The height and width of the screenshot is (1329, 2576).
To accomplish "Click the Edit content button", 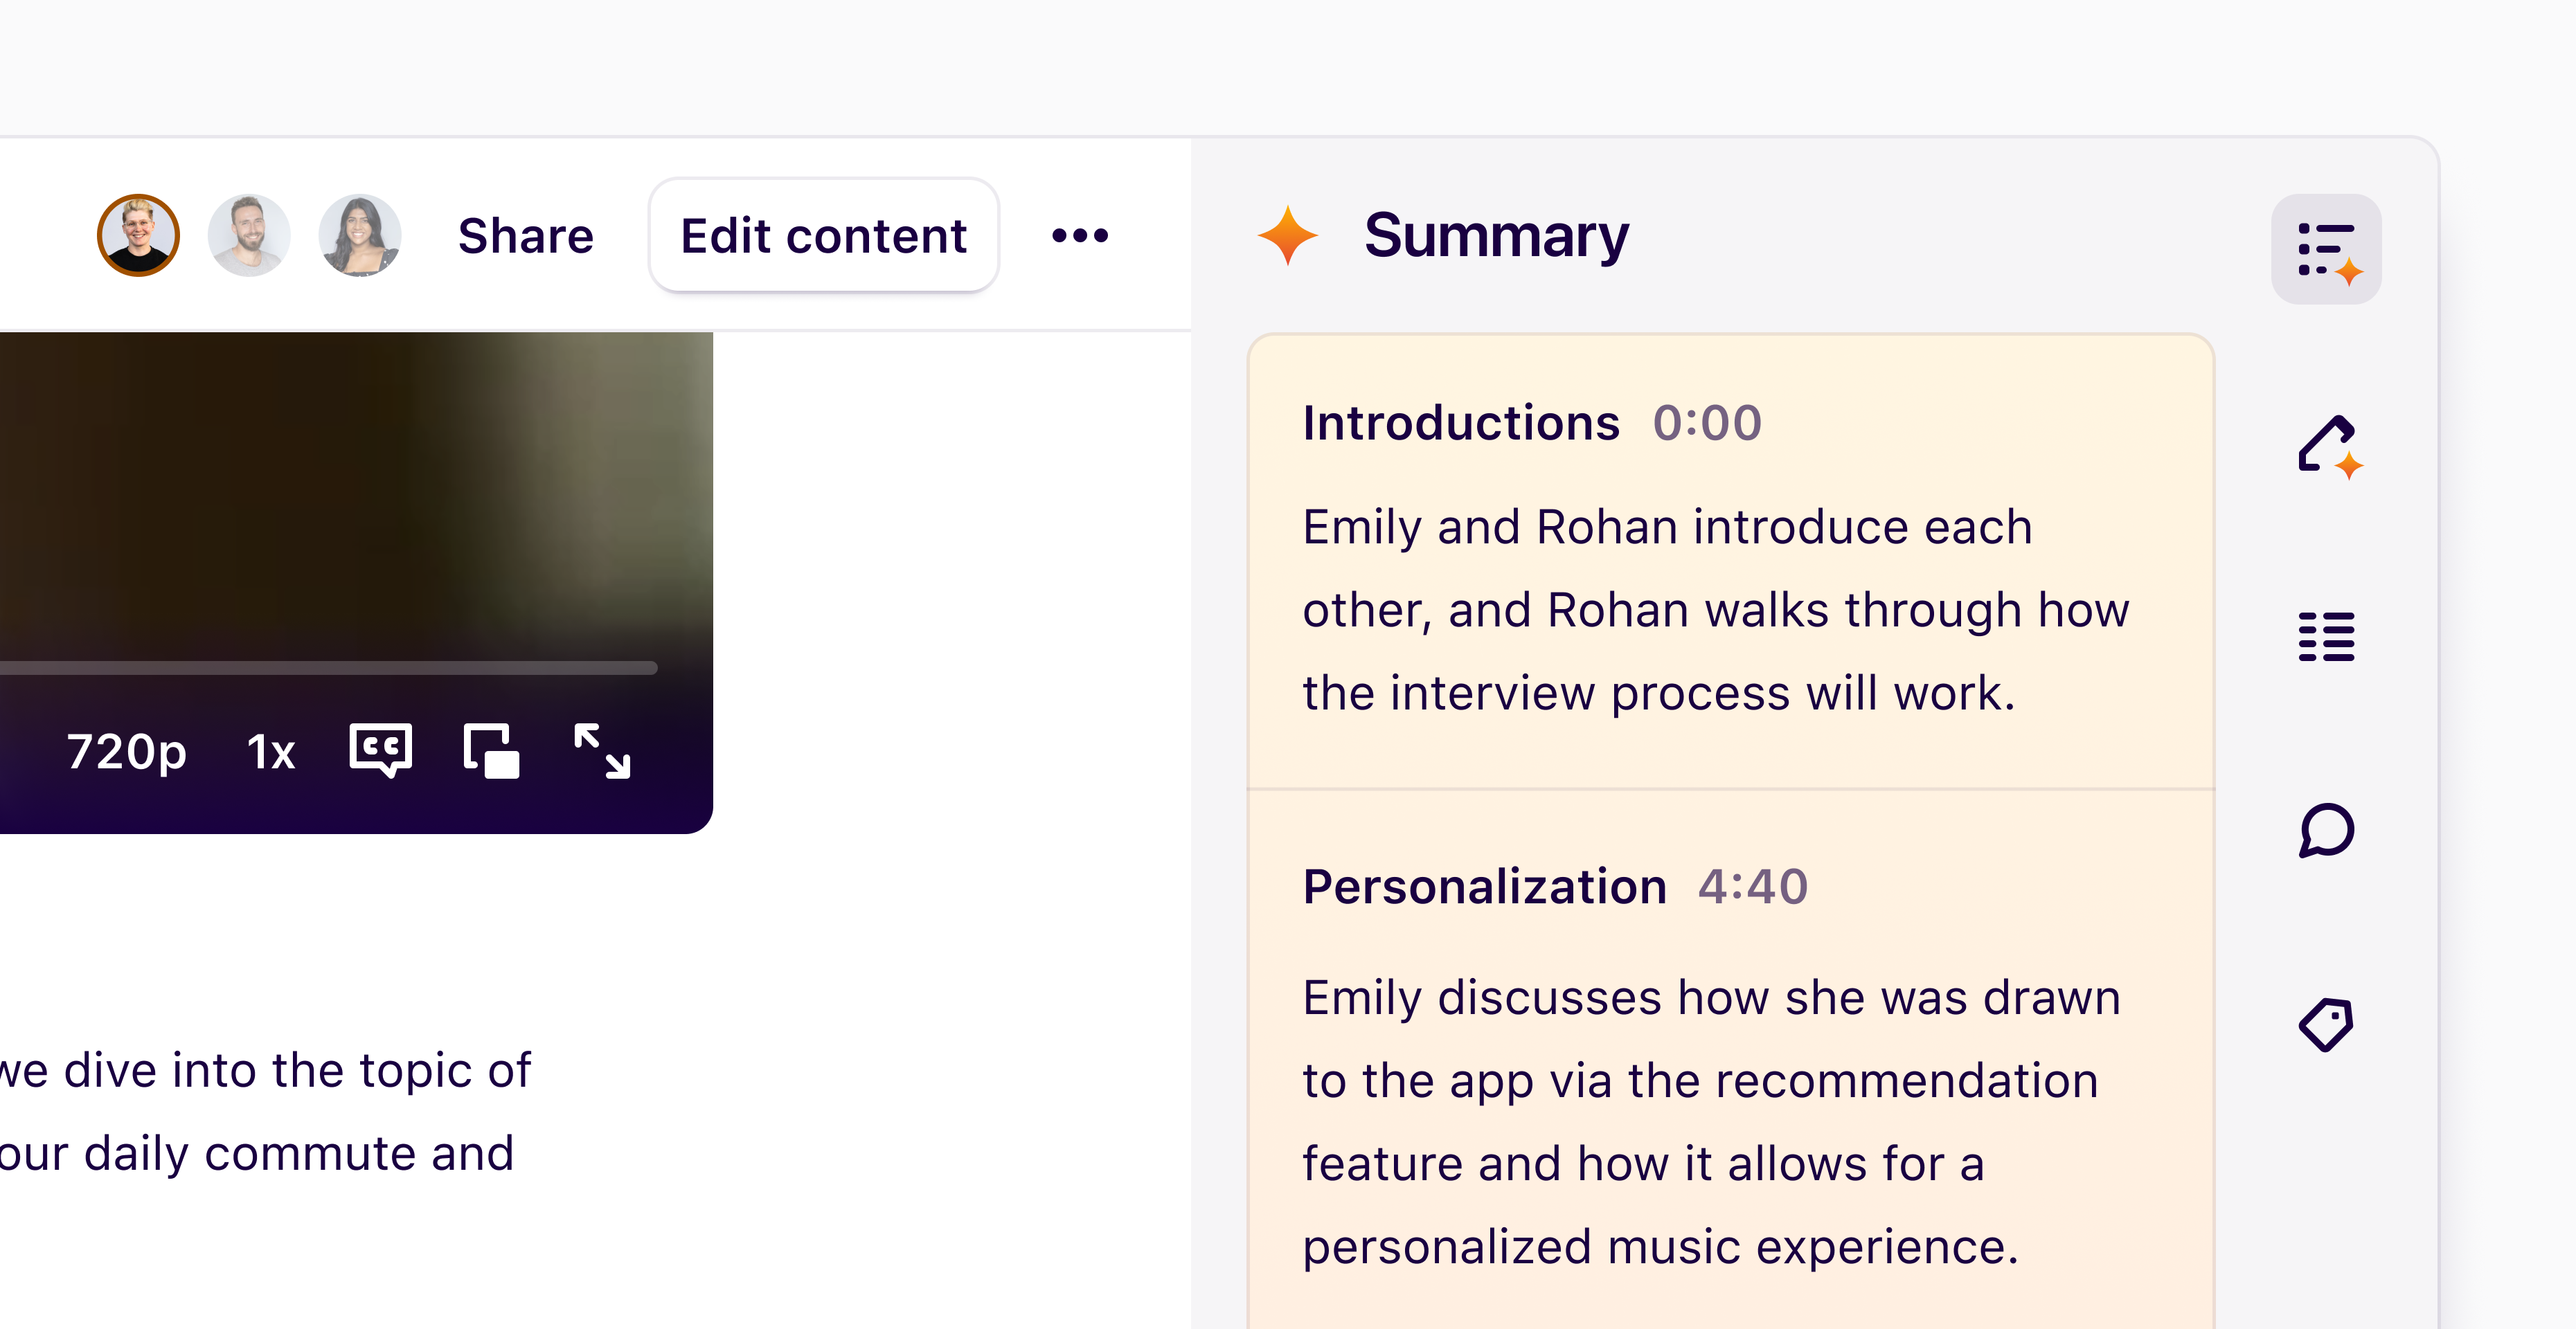I will 822,236.
